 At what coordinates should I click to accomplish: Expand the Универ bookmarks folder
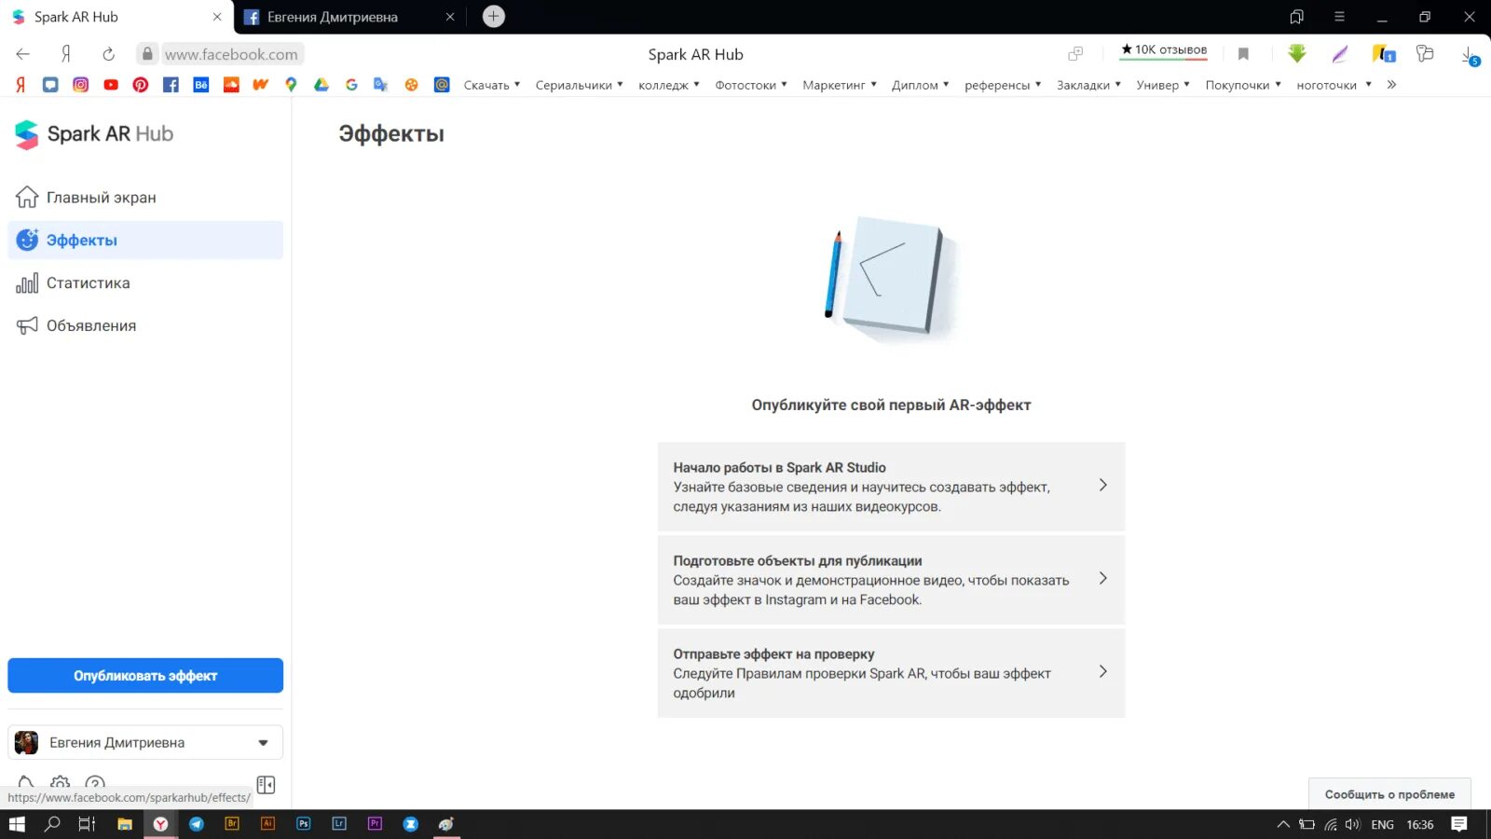tap(1163, 85)
